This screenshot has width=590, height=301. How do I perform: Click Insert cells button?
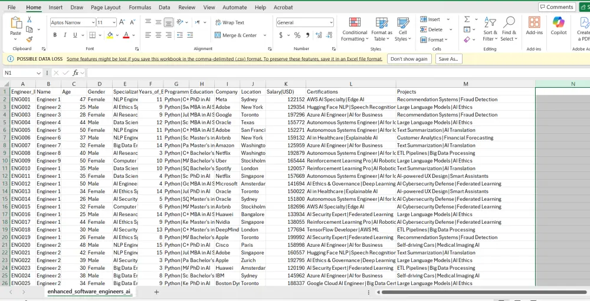[431, 19]
